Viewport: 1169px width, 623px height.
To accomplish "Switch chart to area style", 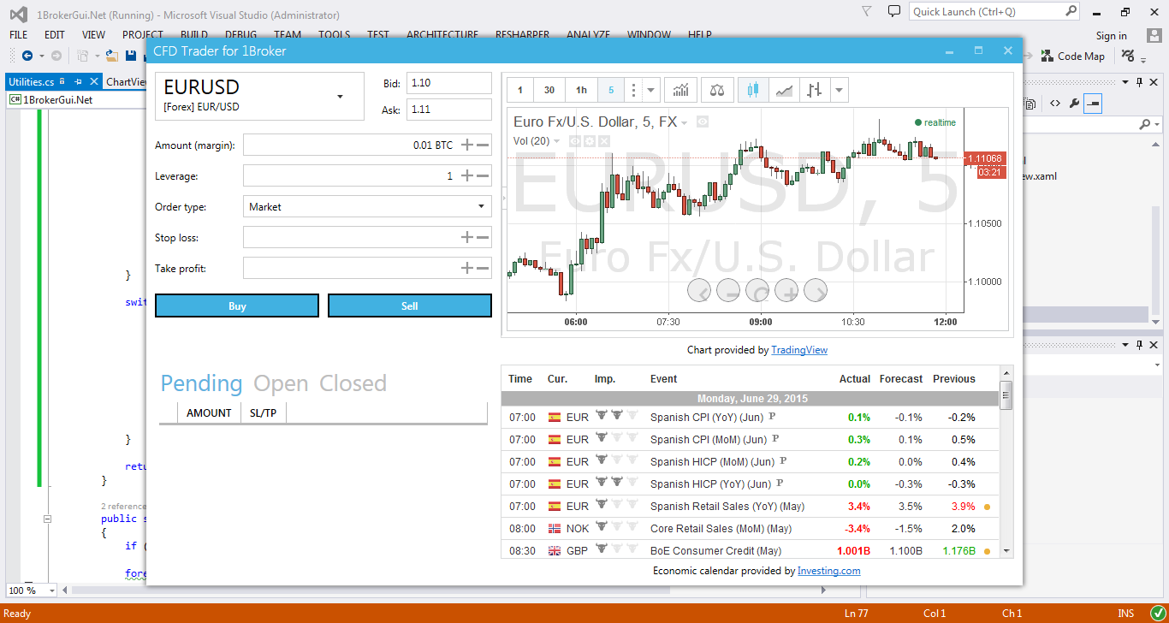I will click(784, 90).
